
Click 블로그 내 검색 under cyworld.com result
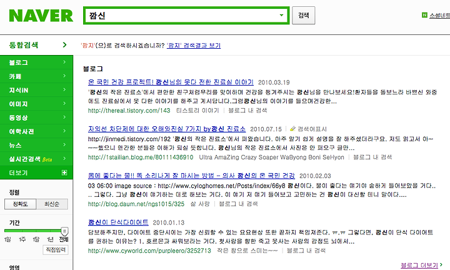306,251
